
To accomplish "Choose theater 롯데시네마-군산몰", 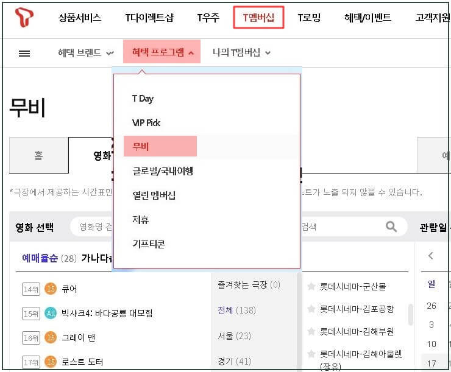I will point(353,286).
